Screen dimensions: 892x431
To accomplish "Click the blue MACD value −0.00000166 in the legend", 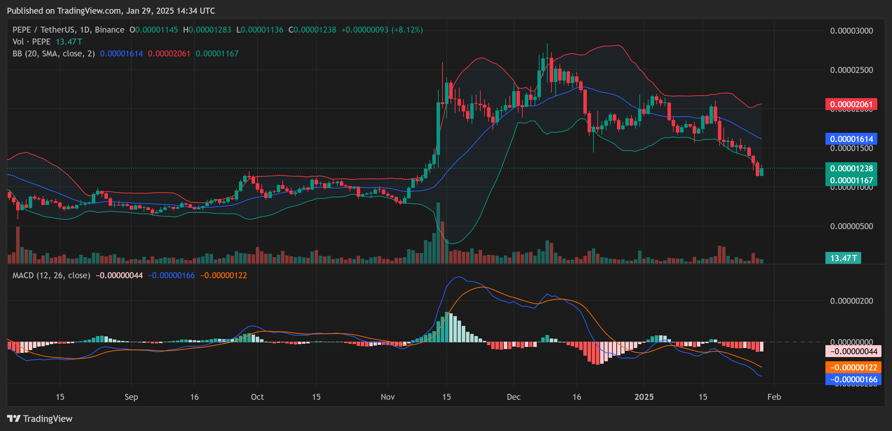I will [x=171, y=275].
